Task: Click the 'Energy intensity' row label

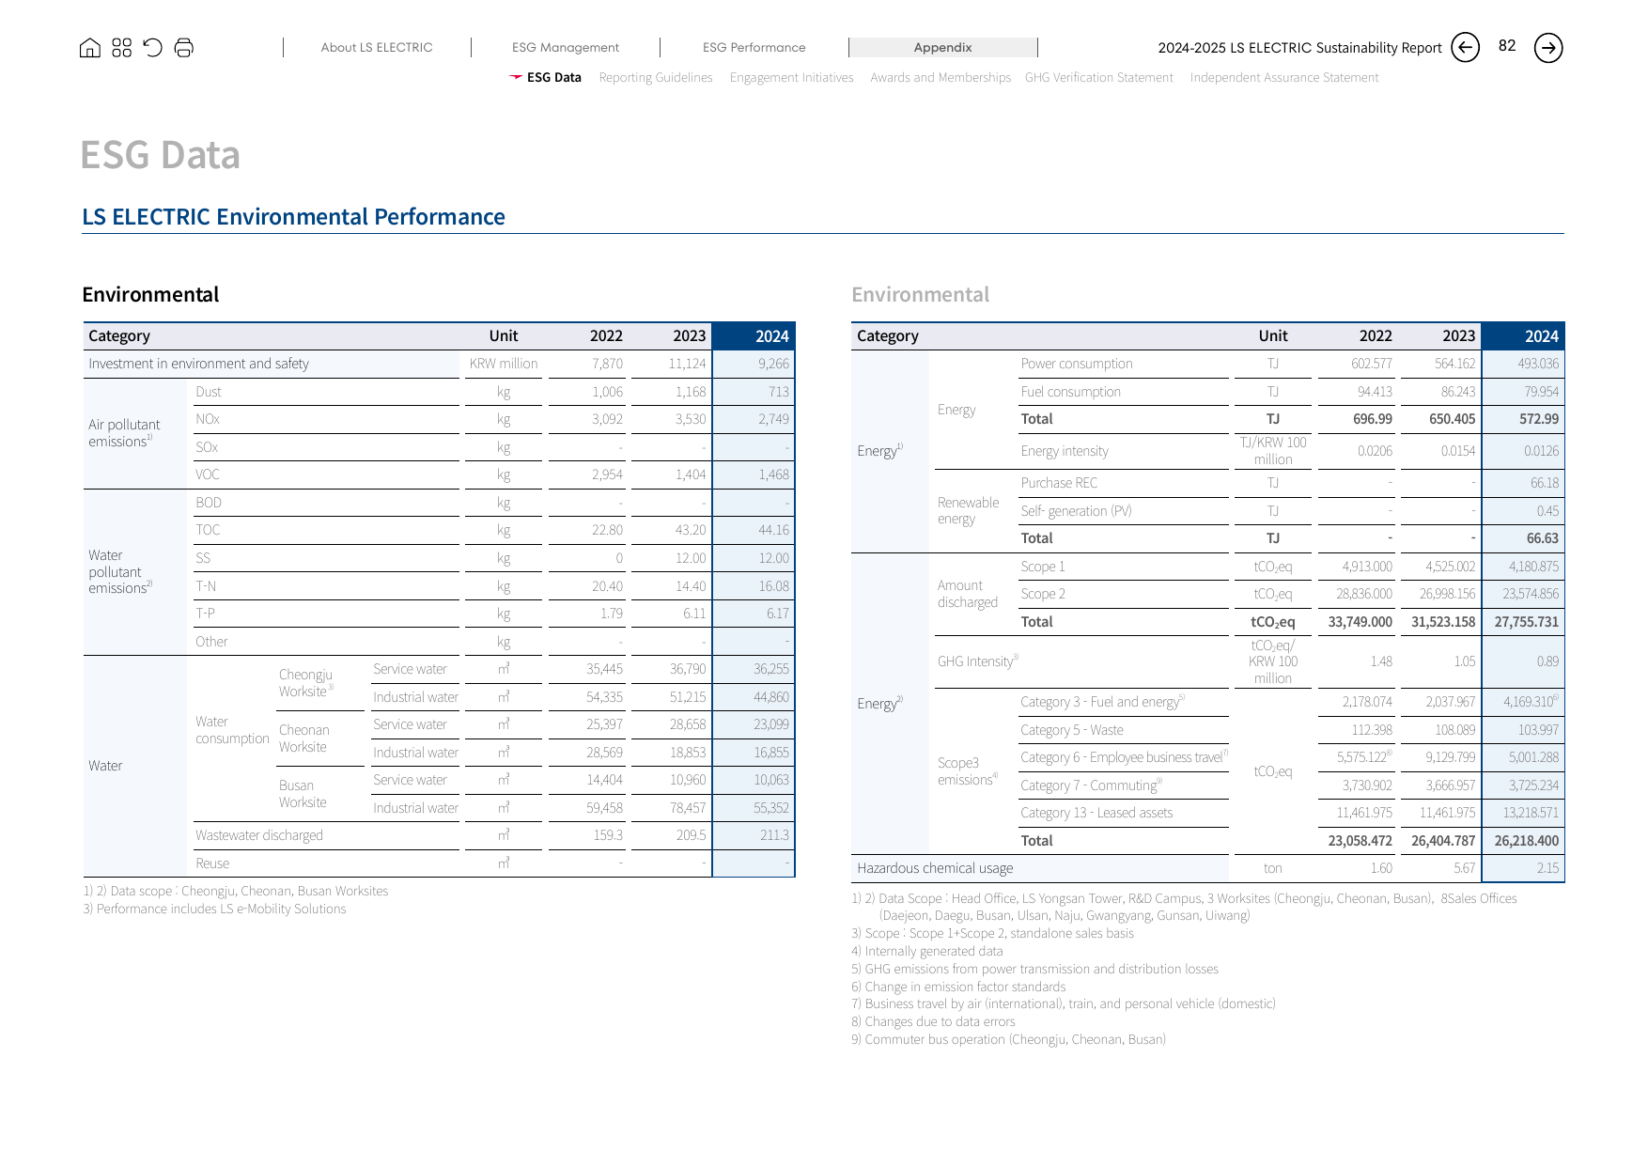Action: click(1065, 451)
